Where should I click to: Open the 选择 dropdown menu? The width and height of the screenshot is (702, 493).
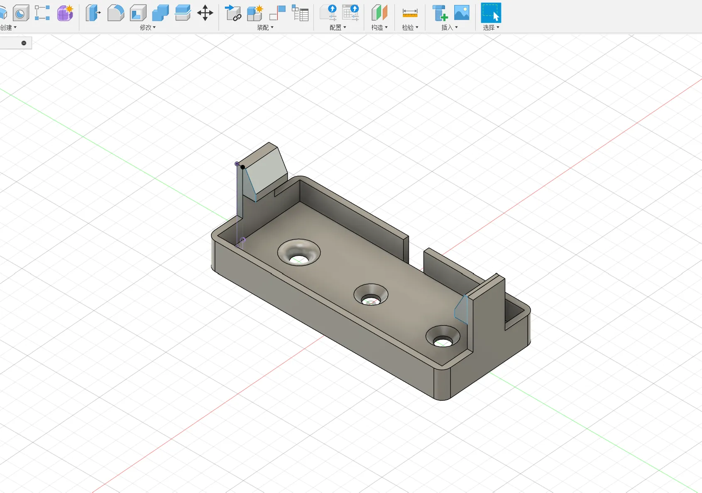pyautogui.click(x=491, y=27)
